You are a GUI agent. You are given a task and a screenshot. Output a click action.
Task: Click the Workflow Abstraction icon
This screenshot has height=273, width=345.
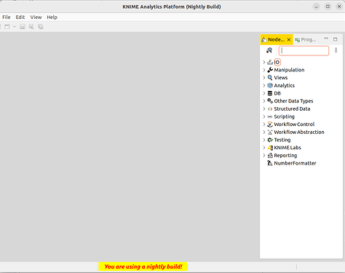pyautogui.click(x=270, y=132)
